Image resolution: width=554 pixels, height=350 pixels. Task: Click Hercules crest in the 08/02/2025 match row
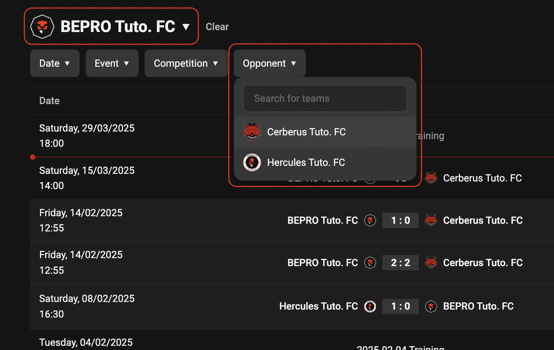pos(370,306)
